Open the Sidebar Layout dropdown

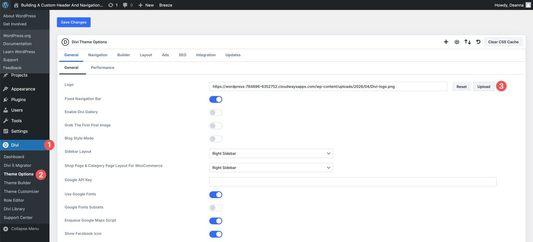(x=271, y=153)
